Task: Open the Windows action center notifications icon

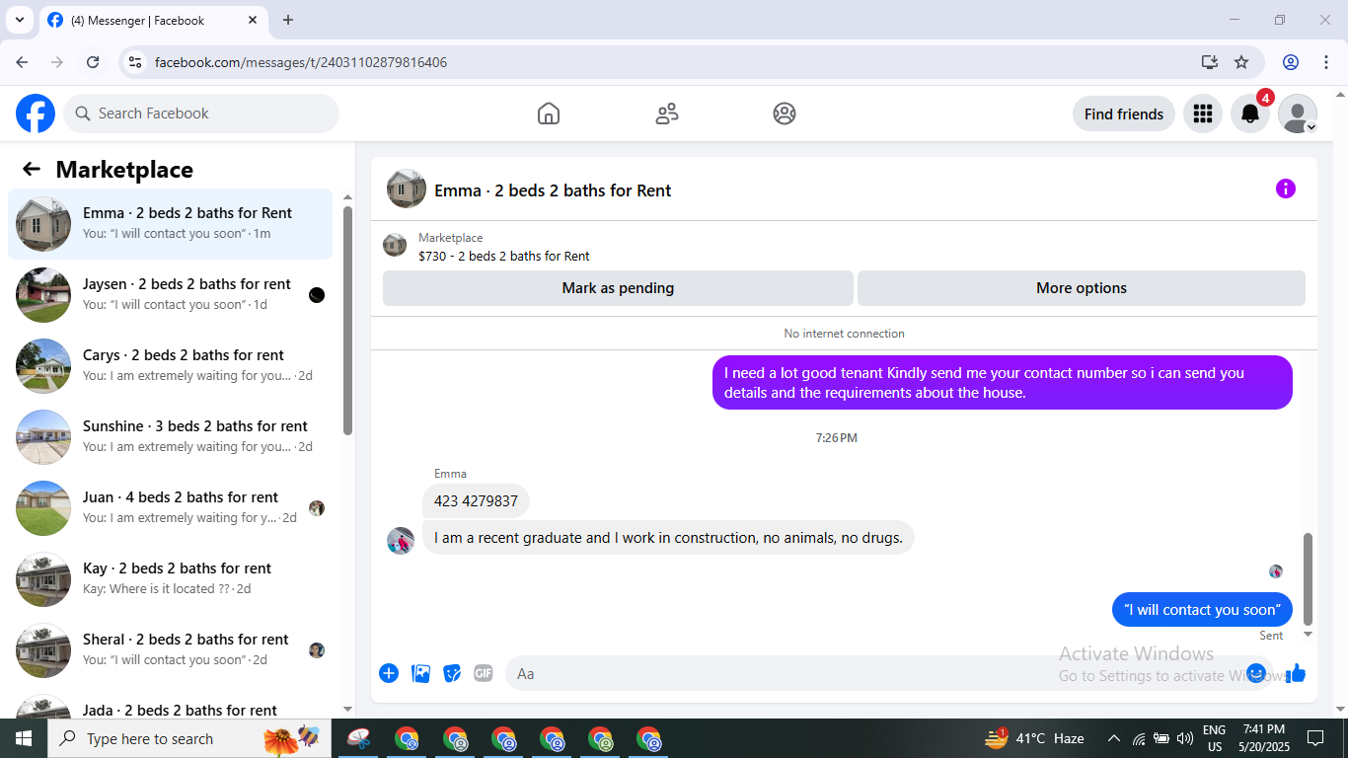Action: point(1315,738)
